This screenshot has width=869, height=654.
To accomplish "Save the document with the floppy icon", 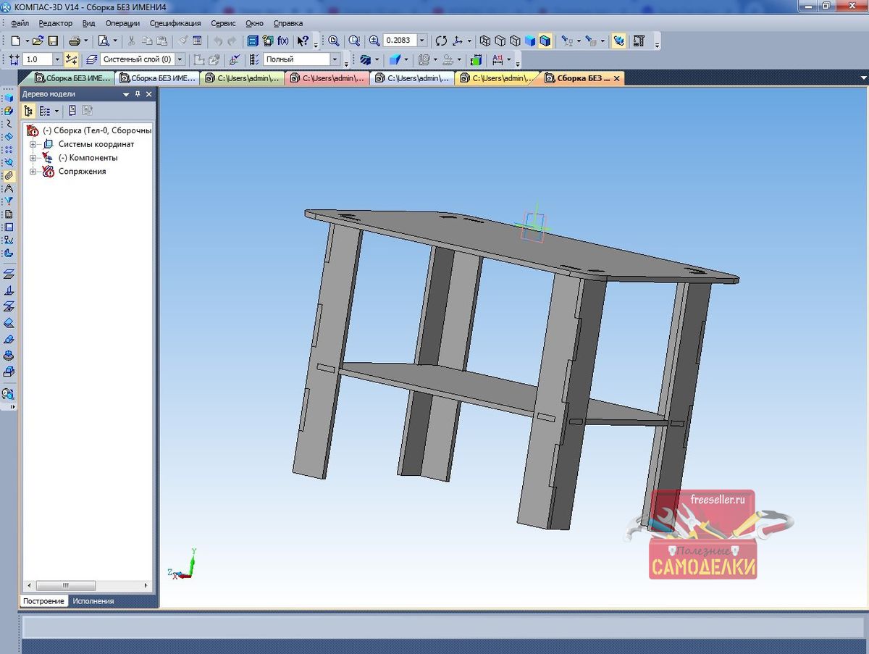I will pyautogui.click(x=53, y=41).
